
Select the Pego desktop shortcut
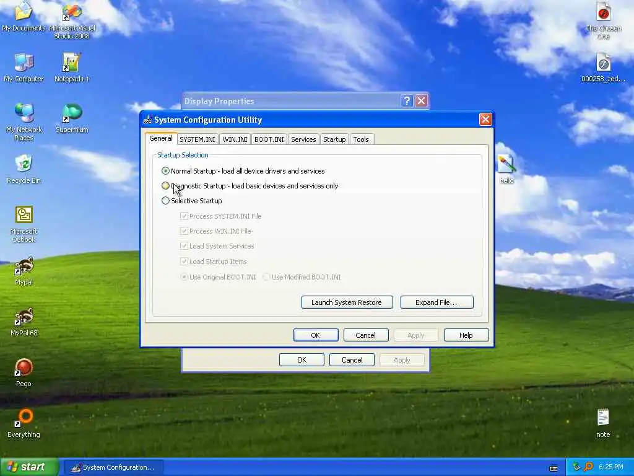[x=24, y=372]
